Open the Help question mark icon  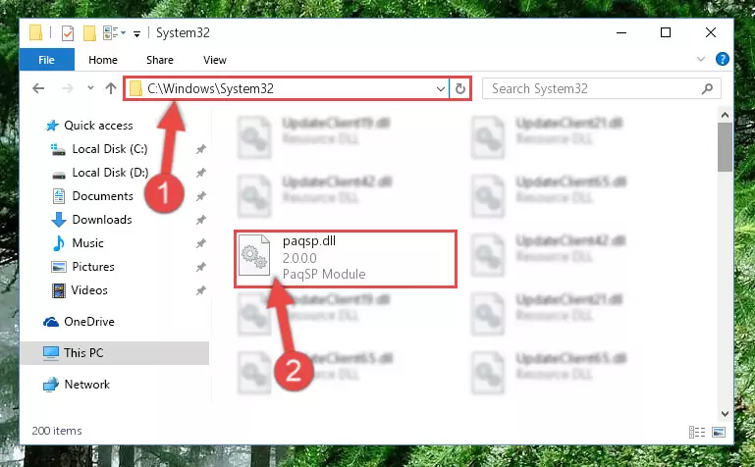722,60
